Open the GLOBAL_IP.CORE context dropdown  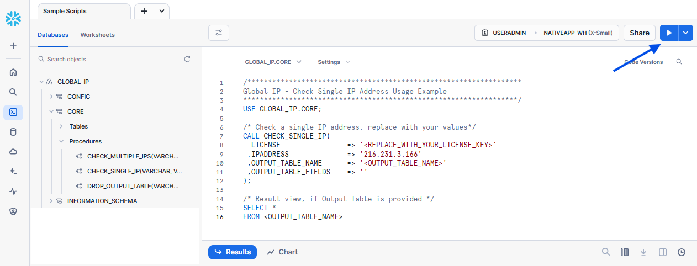tap(273, 62)
